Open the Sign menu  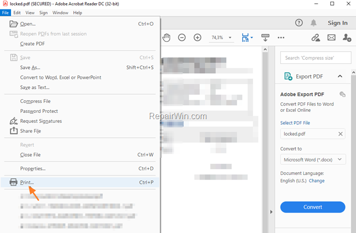(43, 13)
